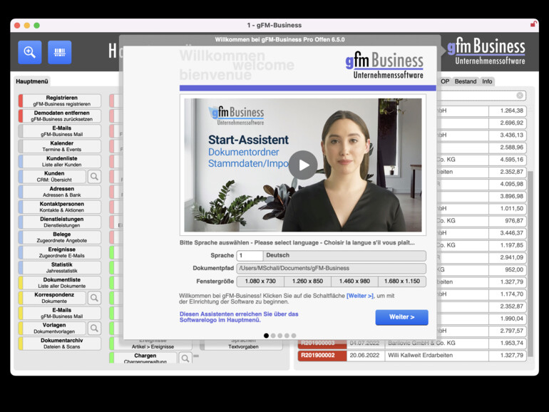549x412 pixels.
Task: Switch to the Bestand tab
Action: (x=466, y=81)
